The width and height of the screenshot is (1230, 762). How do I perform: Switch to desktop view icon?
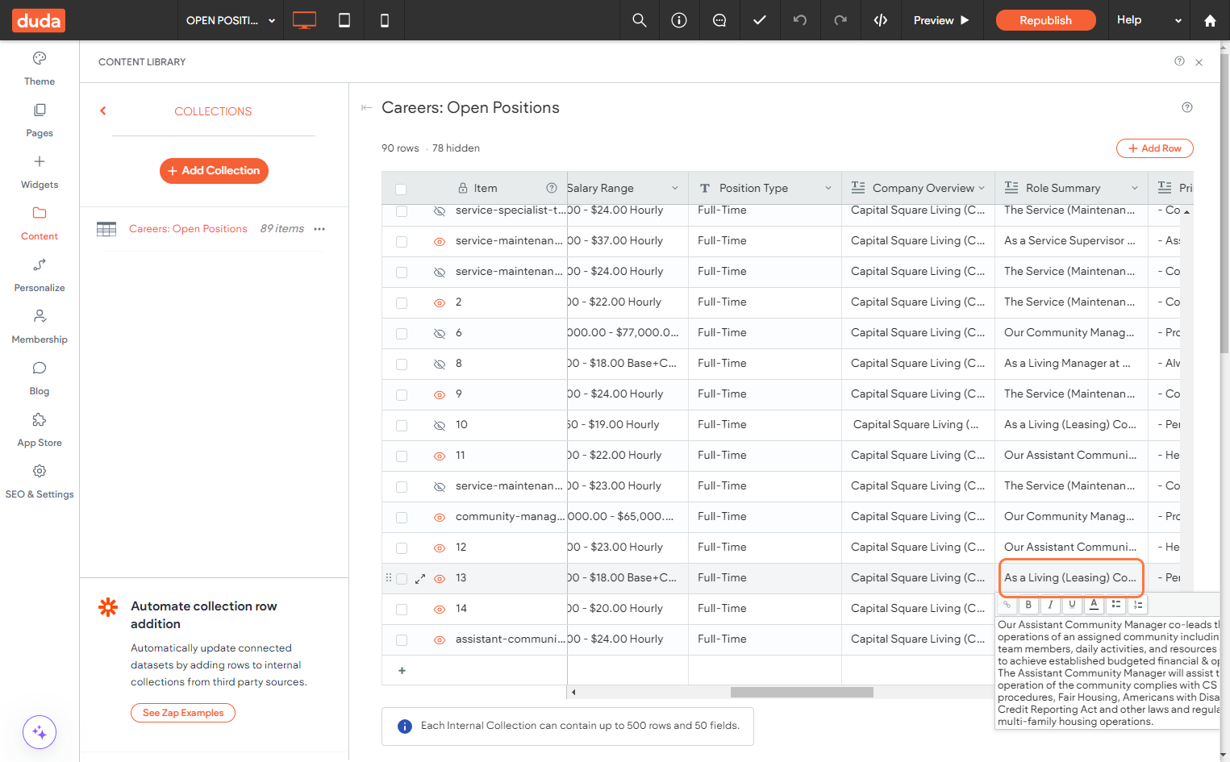click(x=304, y=20)
